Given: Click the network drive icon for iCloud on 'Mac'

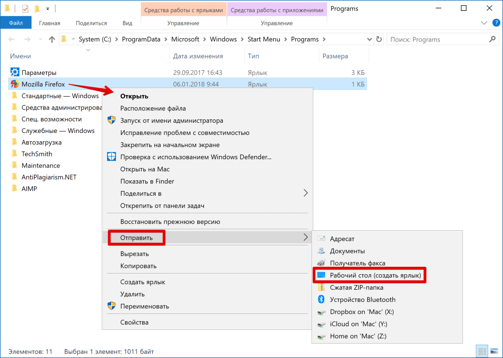Looking at the screenshot, I should point(321,324).
